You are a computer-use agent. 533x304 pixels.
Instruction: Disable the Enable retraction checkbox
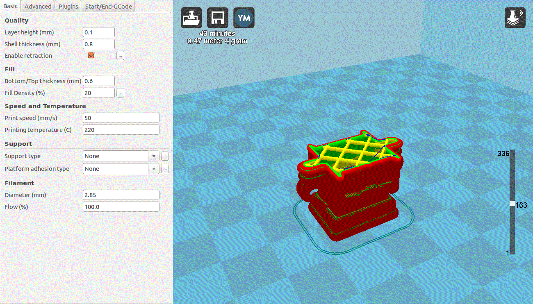click(x=91, y=55)
